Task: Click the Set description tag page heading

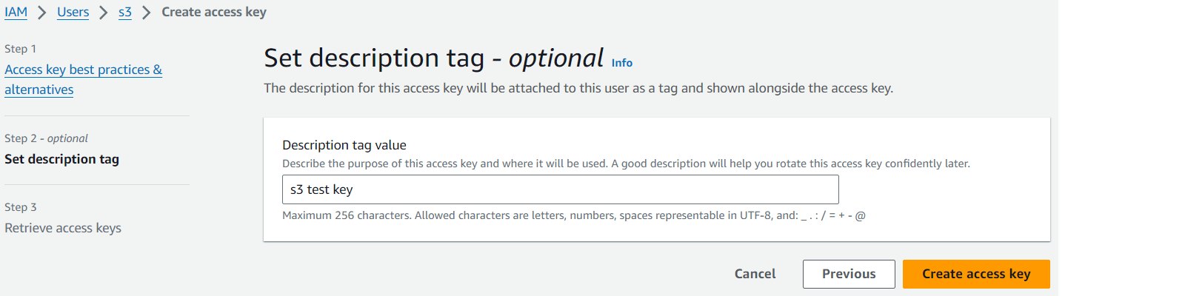Action: pos(433,58)
